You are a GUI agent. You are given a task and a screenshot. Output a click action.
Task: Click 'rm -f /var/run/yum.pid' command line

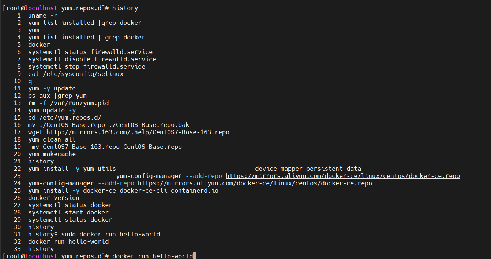pos(68,103)
